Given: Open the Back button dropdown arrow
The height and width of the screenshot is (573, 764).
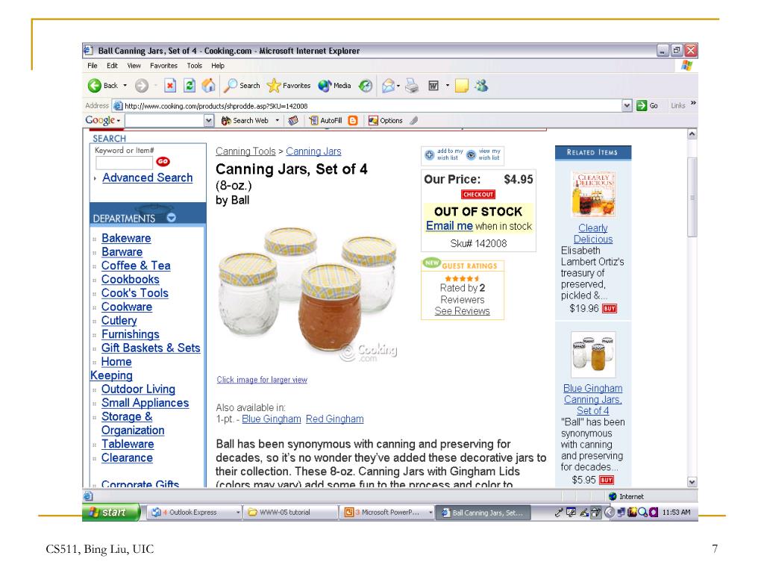Looking at the screenshot, I should [125, 86].
